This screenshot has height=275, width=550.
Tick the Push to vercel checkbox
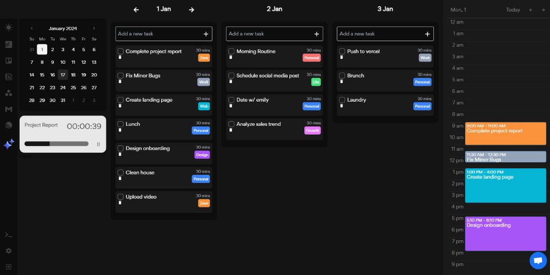(x=342, y=52)
